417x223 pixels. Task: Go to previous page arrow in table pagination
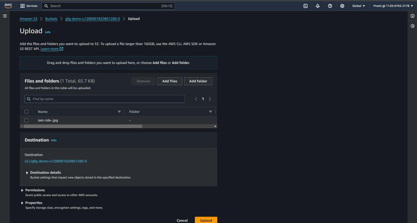point(196,99)
